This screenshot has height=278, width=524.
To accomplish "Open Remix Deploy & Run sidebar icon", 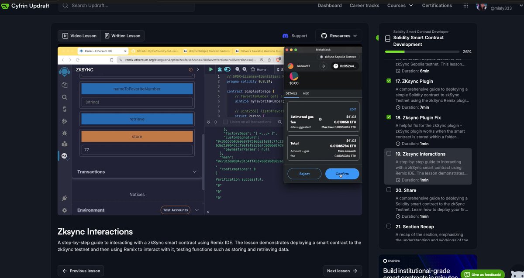I will [x=65, y=121].
